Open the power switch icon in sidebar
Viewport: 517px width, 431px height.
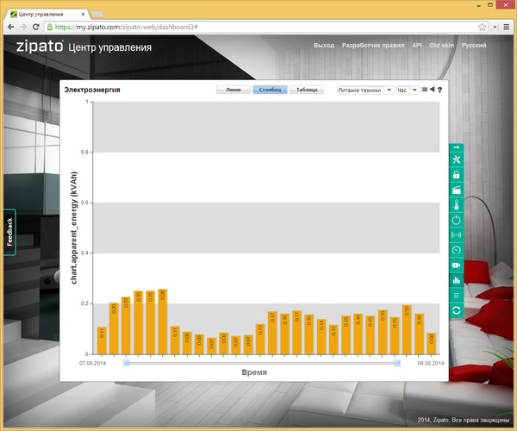click(x=457, y=220)
